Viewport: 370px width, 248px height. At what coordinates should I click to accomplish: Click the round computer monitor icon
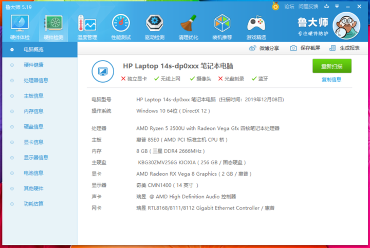coord(103,71)
